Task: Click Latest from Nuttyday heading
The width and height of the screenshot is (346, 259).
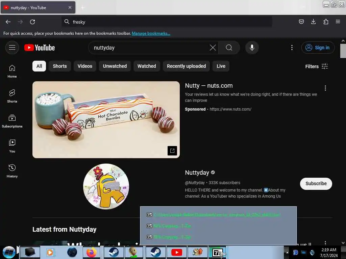Action: (65, 229)
